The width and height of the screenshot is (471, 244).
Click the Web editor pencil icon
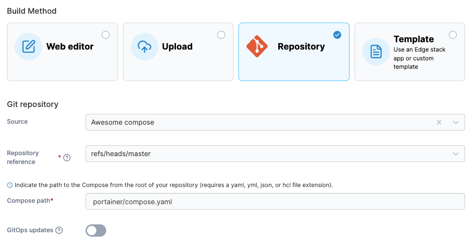[29, 47]
